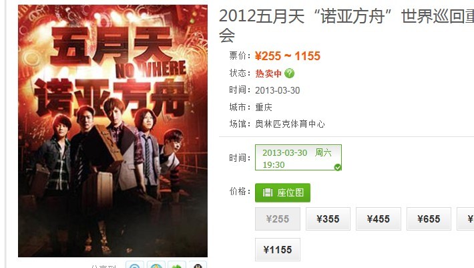Share via the blue circular icon

click(135, 265)
